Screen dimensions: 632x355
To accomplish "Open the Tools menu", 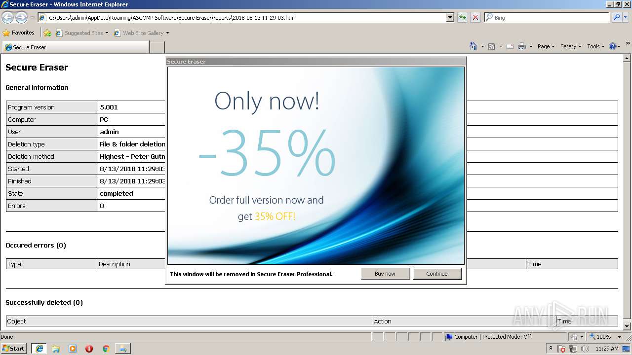I will (x=596, y=46).
